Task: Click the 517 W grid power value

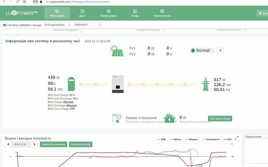Action: pos(220,79)
